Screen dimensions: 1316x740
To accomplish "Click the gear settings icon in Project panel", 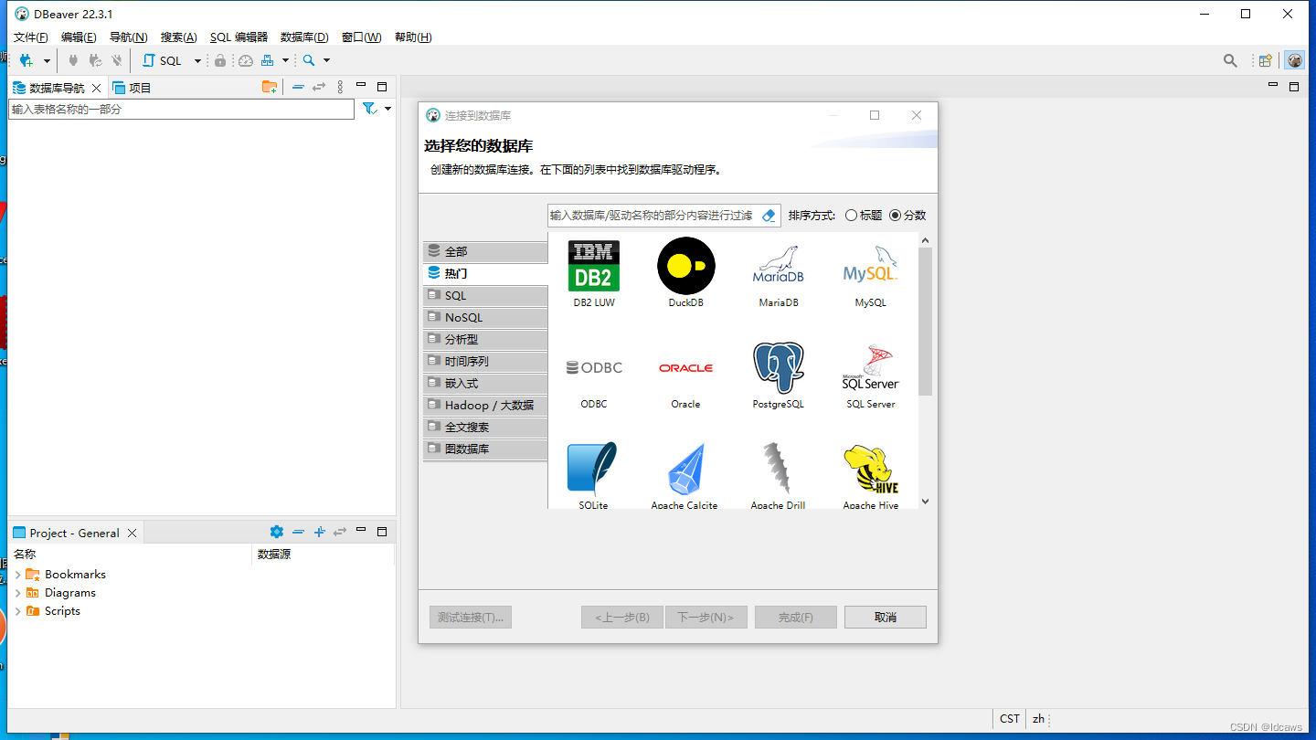I will pos(277,532).
